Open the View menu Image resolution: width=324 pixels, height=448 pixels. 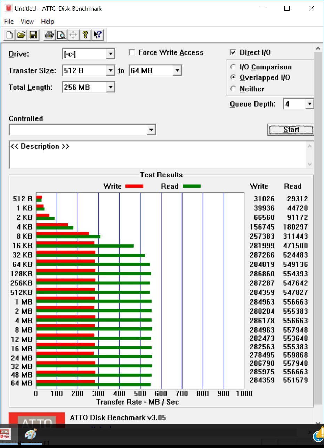(27, 22)
